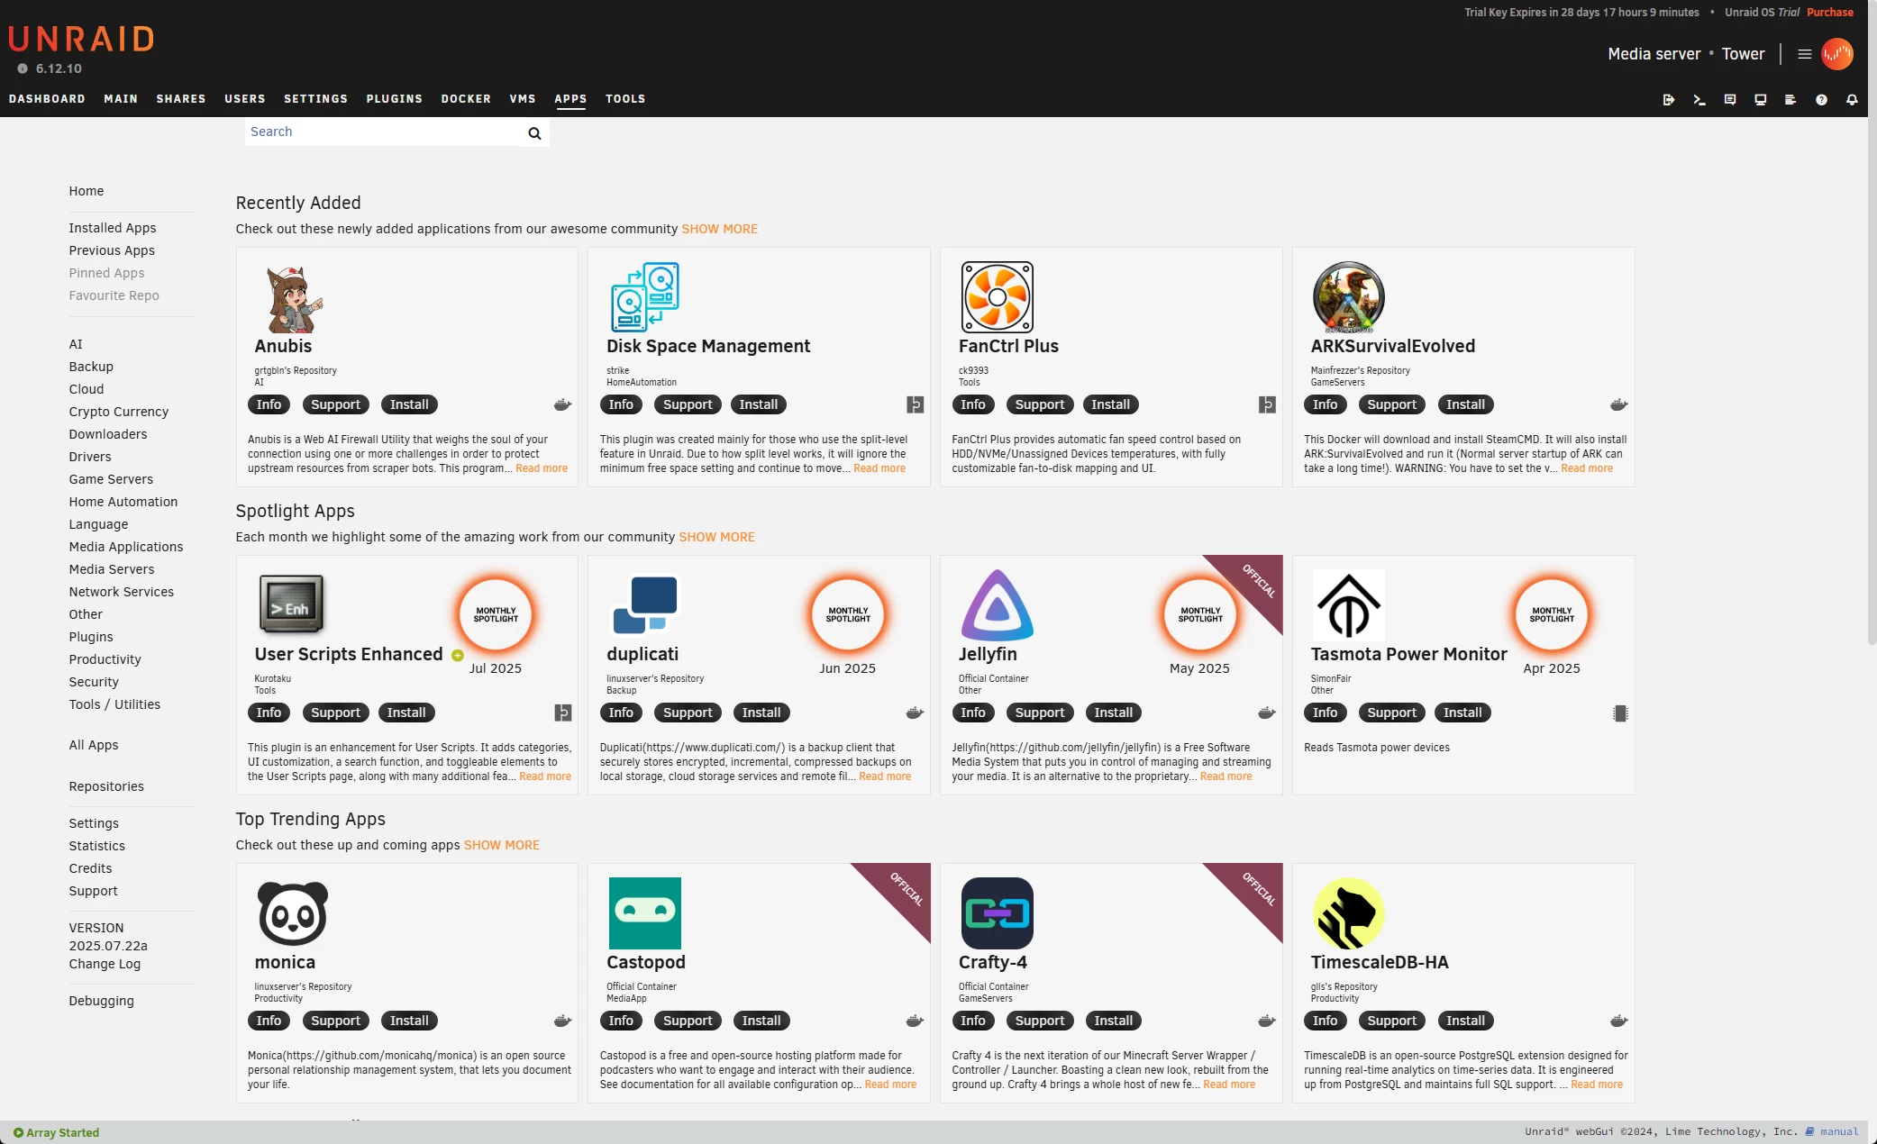Screen dimensions: 1877x1144
Task: Open the web terminal icon
Action: pyautogui.click(x=1699, y=100)
